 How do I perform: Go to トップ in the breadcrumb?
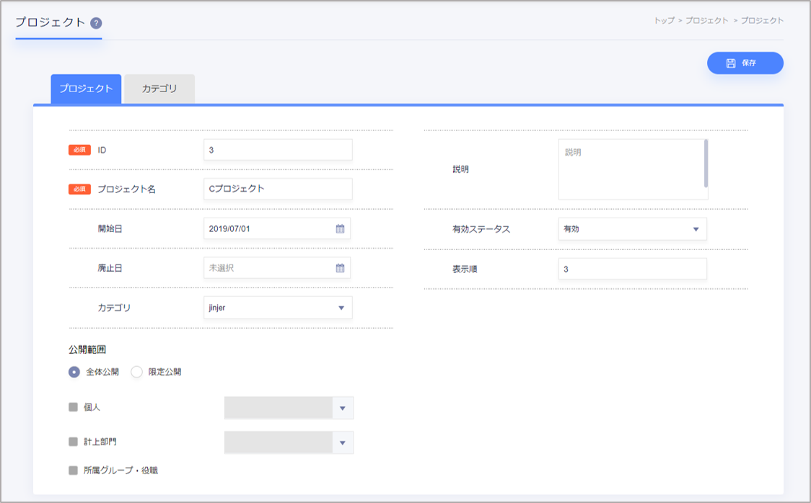[664, 21]
